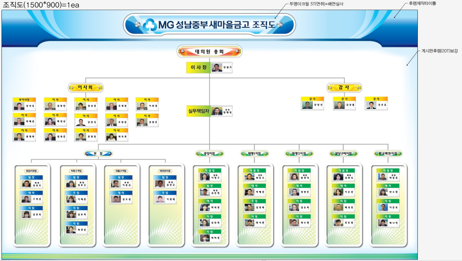The height and width of the screenshot is (261, 462).
Task: Open 대리 photo in 대출고객팀 column
Action: (x=115, y=199)
